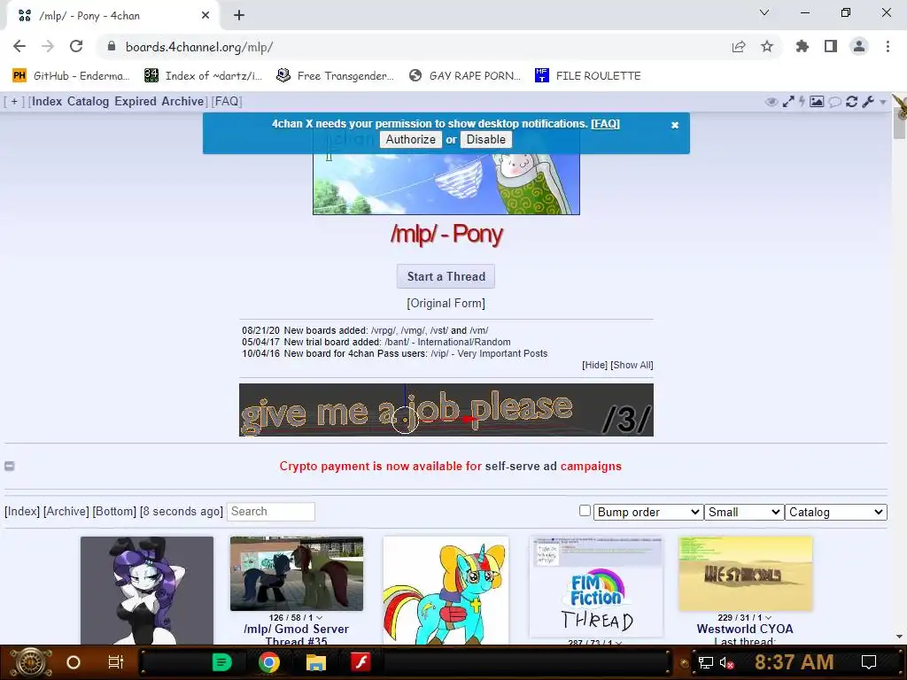This screenshot has width=907, height=680.
Task: Open the FIMFiction Thread thumbnail
Action: tap(596, 586)
